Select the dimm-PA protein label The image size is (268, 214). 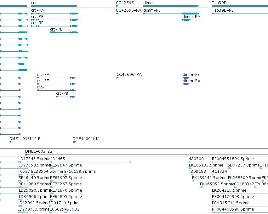click(x=191, y=81)
